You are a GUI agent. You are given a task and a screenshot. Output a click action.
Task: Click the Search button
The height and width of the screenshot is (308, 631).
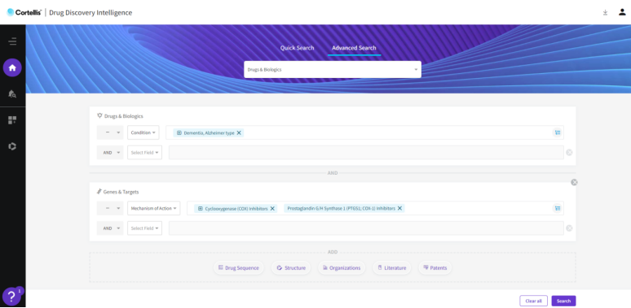[563, 301]
